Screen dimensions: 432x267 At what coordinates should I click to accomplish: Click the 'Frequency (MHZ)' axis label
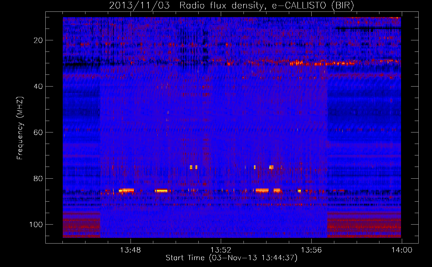20,128
